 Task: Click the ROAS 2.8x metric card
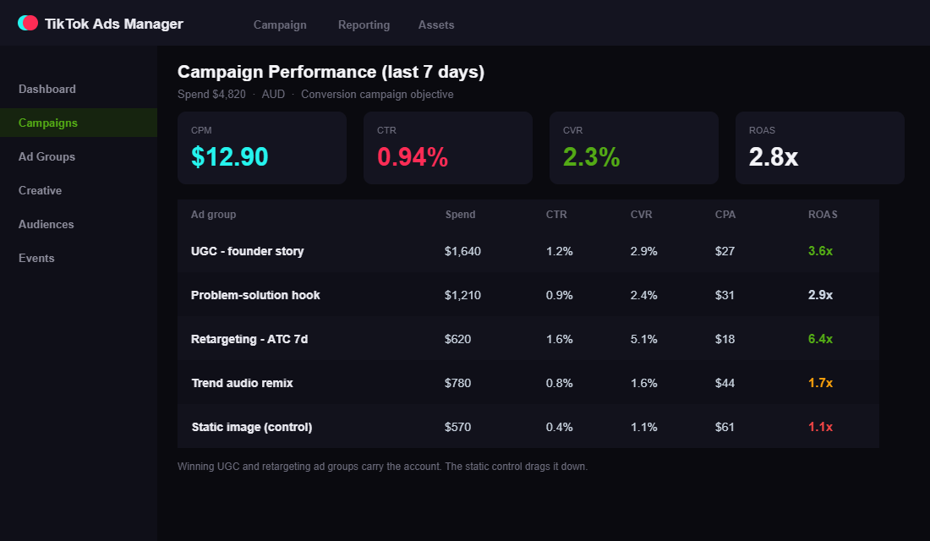pyautogui.click(x=820, y=148)
